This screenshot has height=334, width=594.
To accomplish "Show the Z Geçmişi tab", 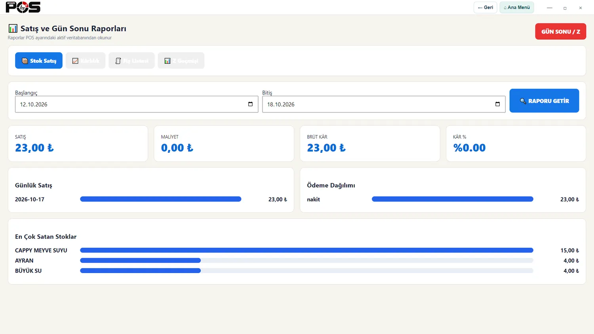I will (181, 61).
